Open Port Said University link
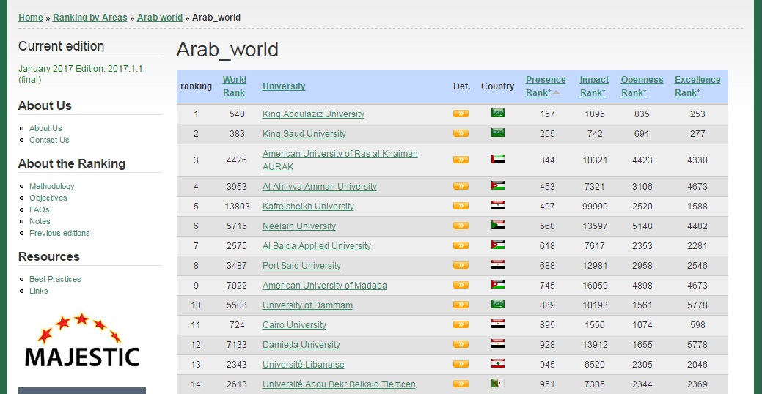The image size is (762, 394). click(301, 266)
